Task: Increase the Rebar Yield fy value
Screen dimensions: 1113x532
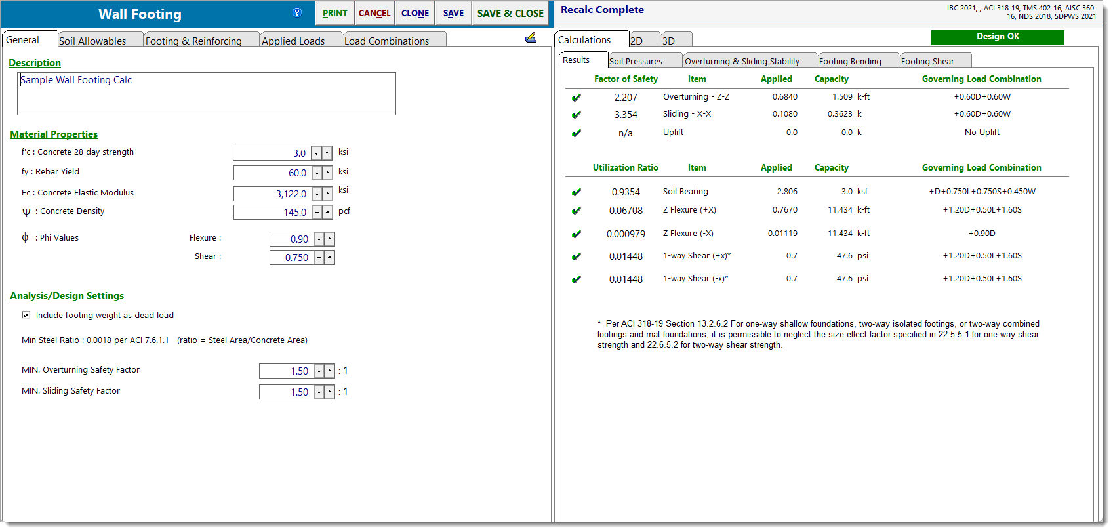Action: 327,173
